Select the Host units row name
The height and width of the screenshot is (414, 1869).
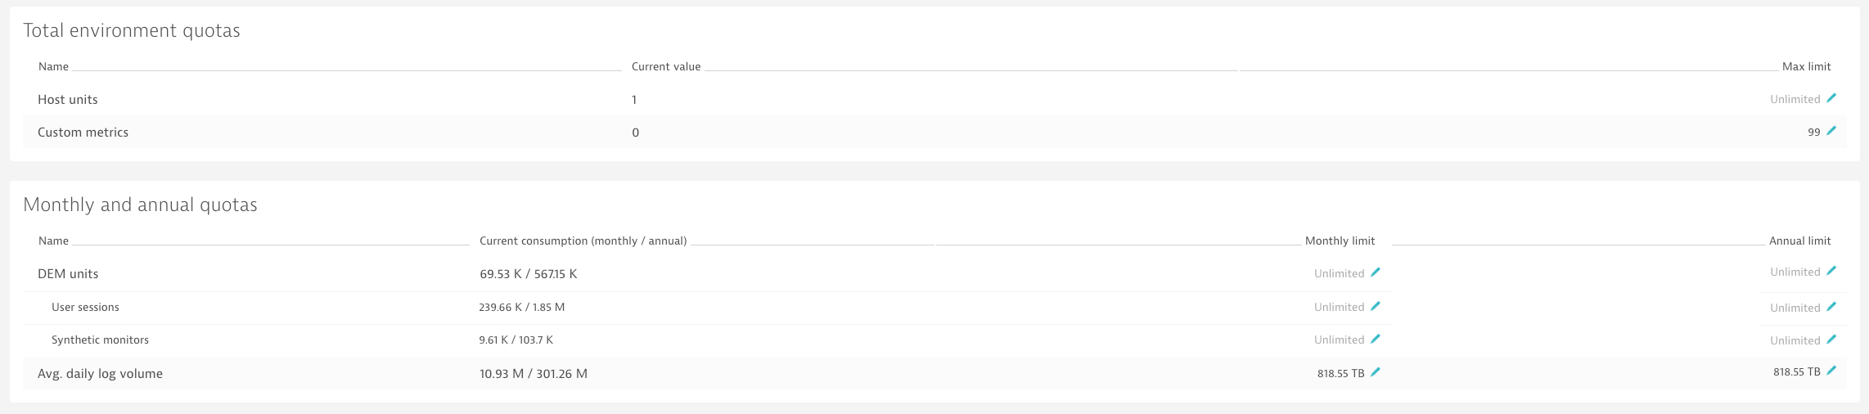pos(68,100)
